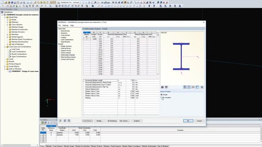The height and width of the screenshot is (147, 262).
Task: Open Internal Forces in Results list
Action: click(x=65, y=48)
